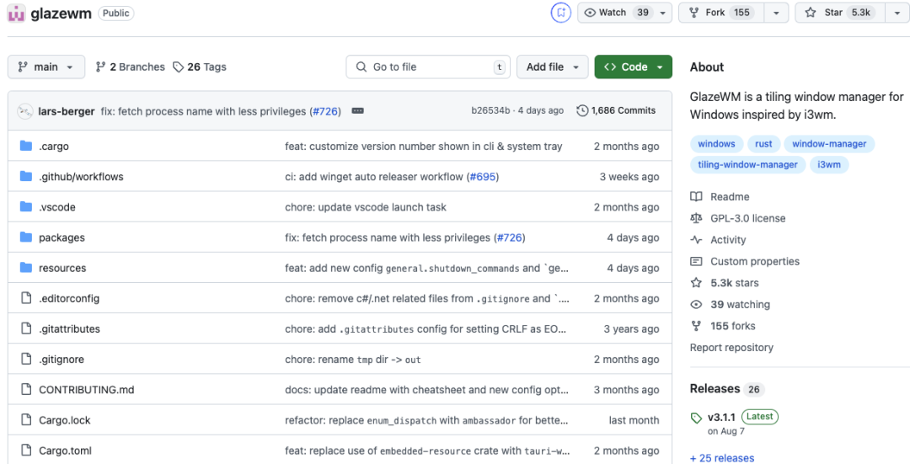Open the Fork options dropdown arrow
Image resolution: width=910 pixels, height=464 pixels.
coord(776,13)
